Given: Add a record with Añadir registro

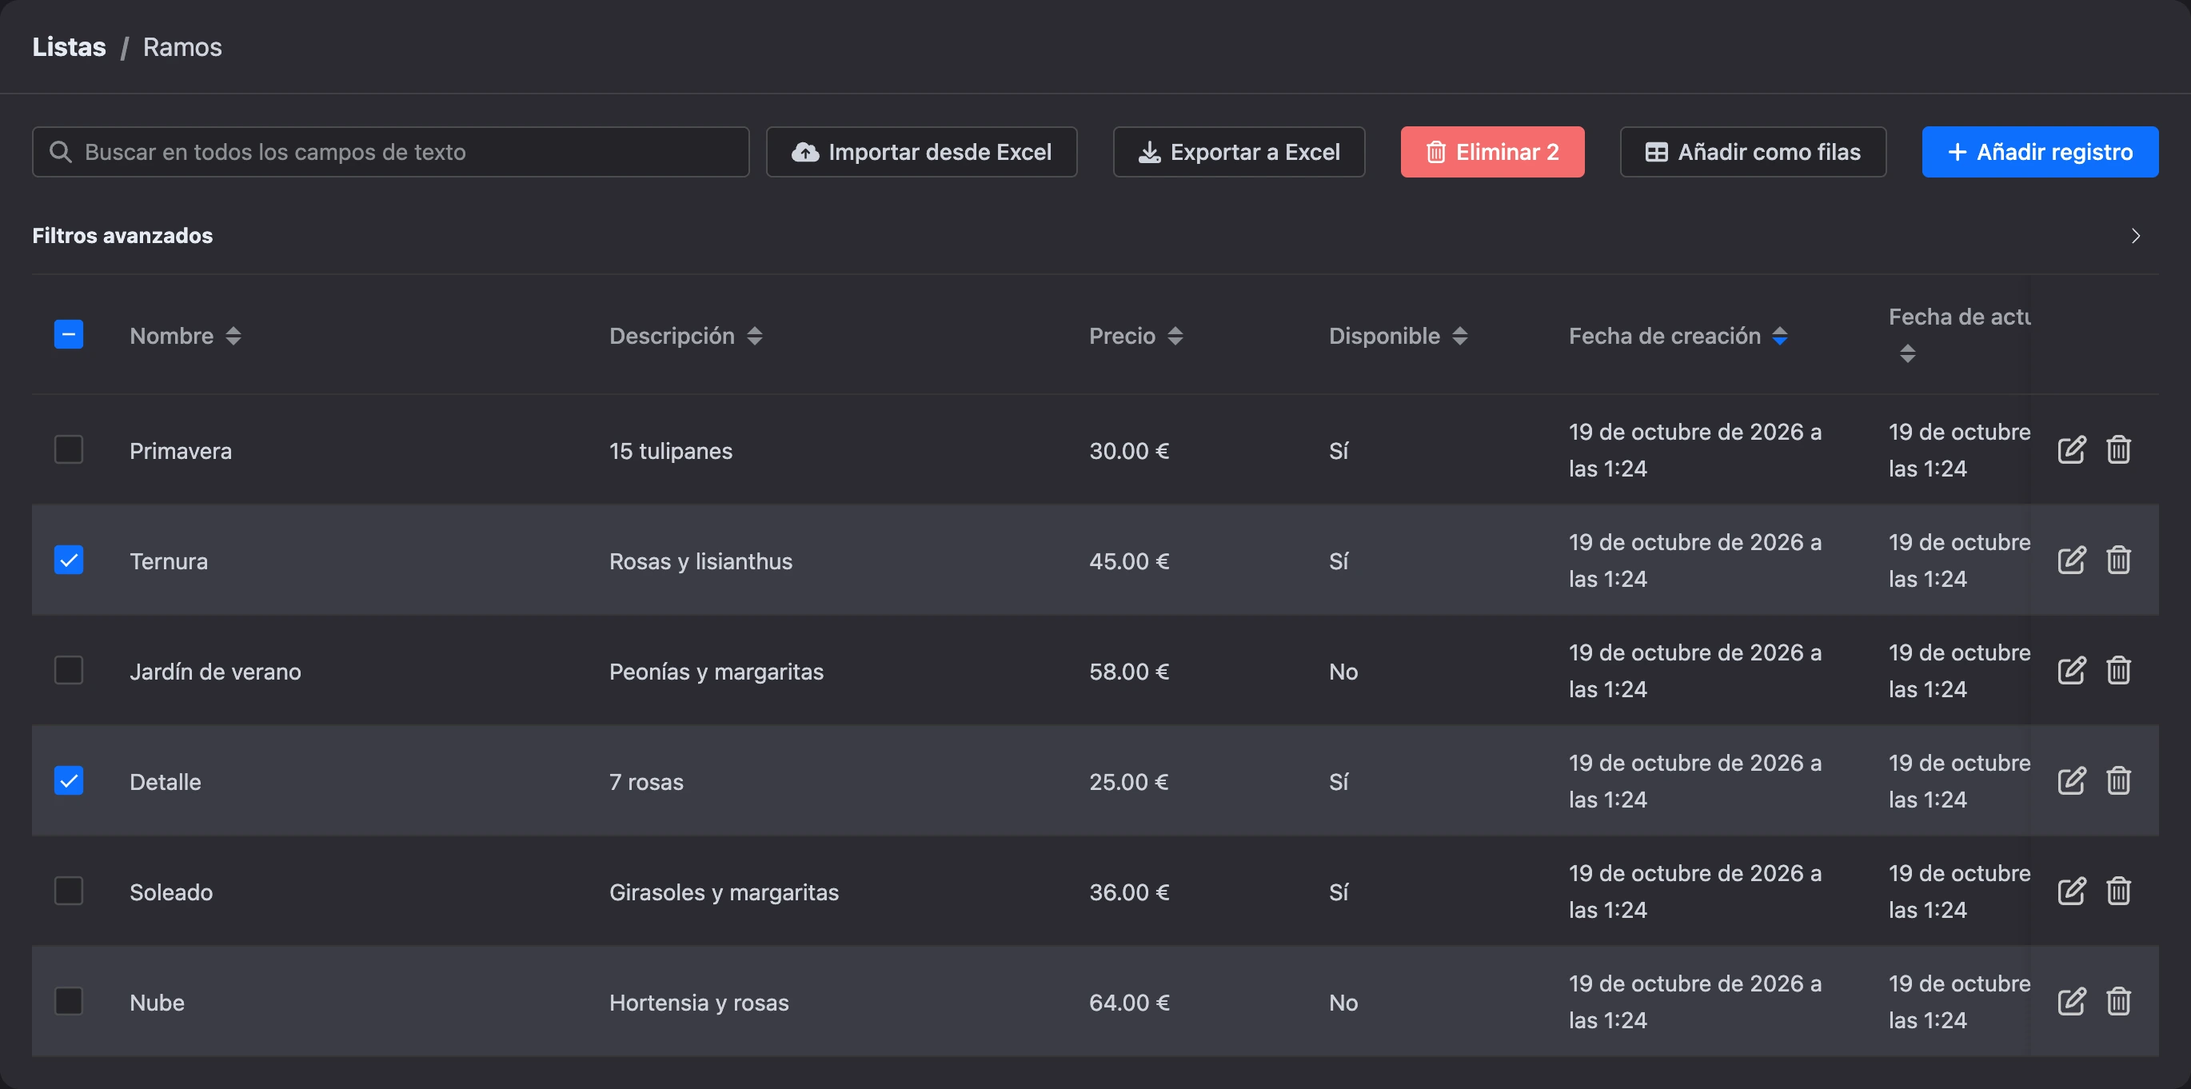Looking at the screenshot, I should pos(2040,152).
